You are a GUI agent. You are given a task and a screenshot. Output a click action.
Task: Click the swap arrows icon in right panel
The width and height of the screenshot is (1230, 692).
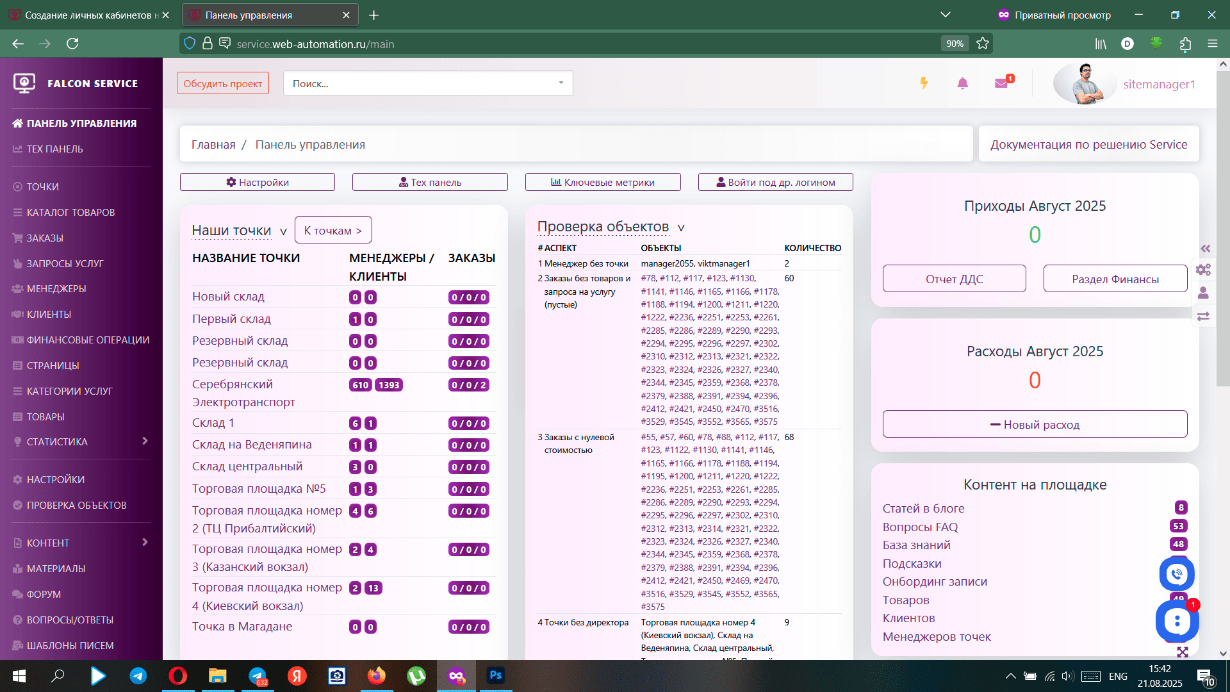[x=1203, y=317]
